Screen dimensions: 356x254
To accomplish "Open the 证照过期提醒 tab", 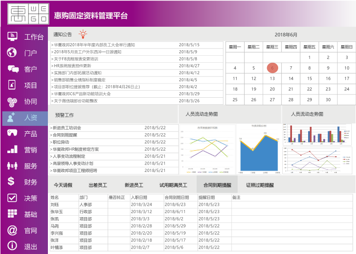I will tap(260, 185).
